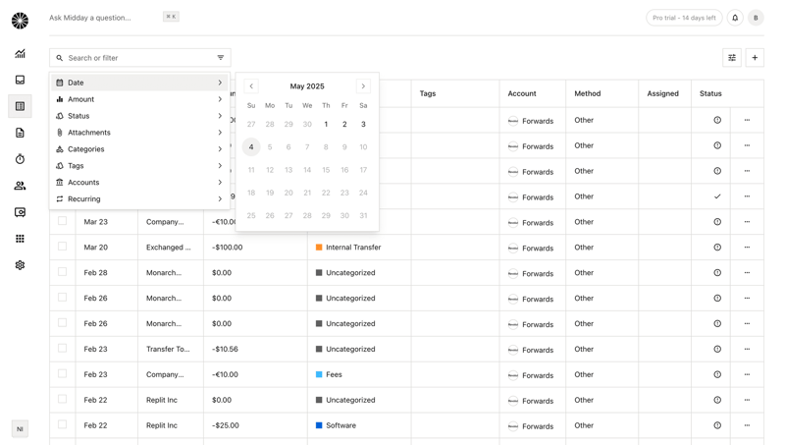Open the Invoices document icon in sidebar
Image resolution: width=785 pixels, height=445 pixels.
click(x=20, y=133)
